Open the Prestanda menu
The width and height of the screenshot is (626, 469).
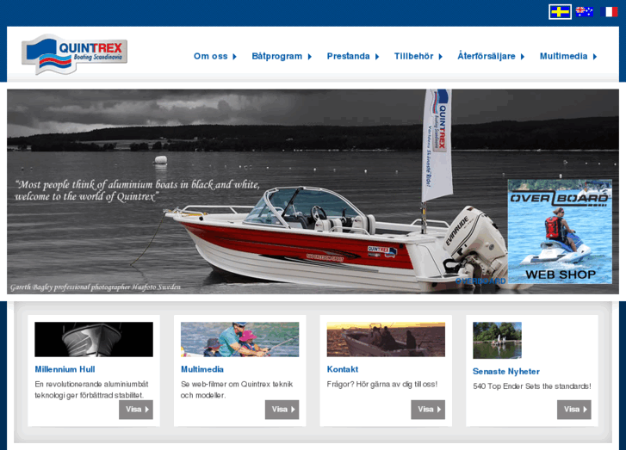pyautogui.click(x=348, y=56)
